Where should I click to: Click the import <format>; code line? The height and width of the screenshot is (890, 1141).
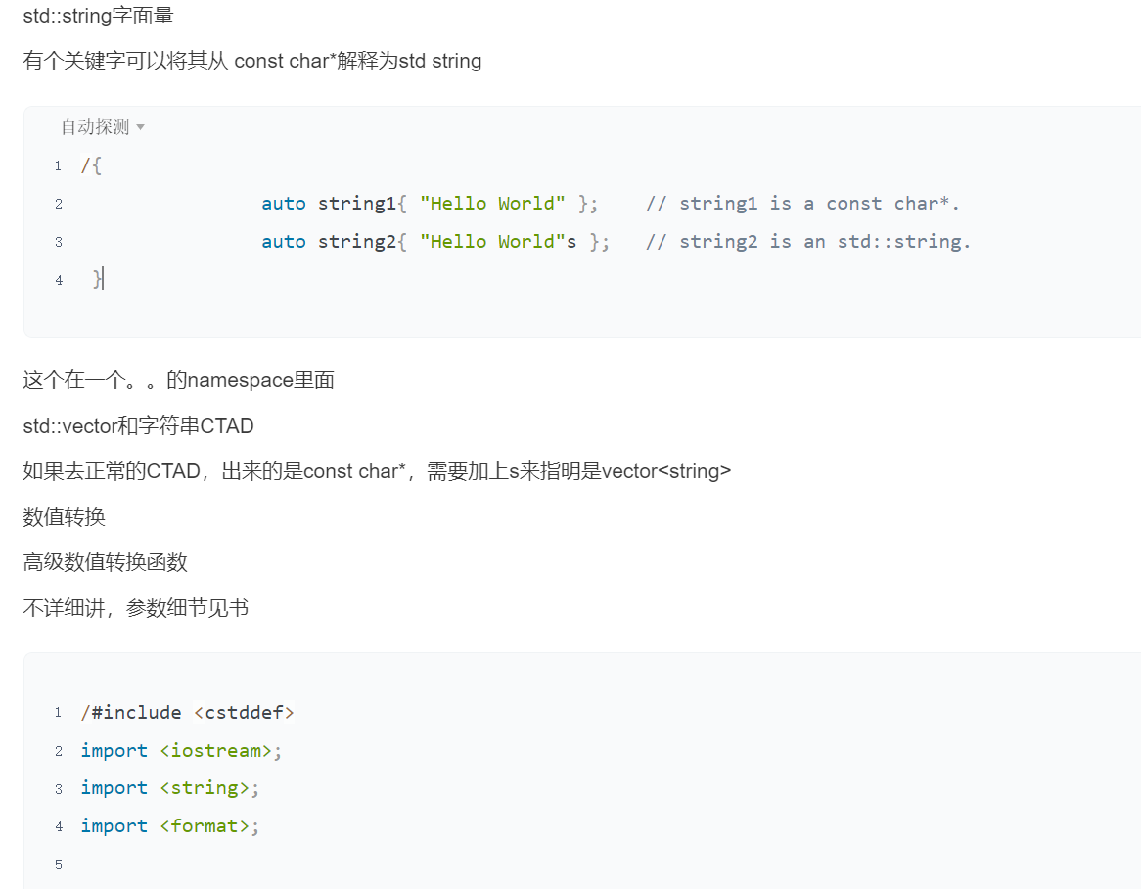pyautogui.click(x=169, y=826)
